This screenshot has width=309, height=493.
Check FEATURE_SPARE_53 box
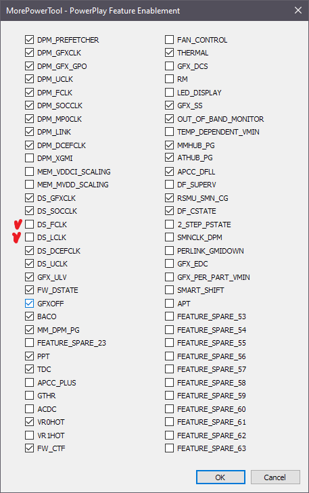[170, 316]
